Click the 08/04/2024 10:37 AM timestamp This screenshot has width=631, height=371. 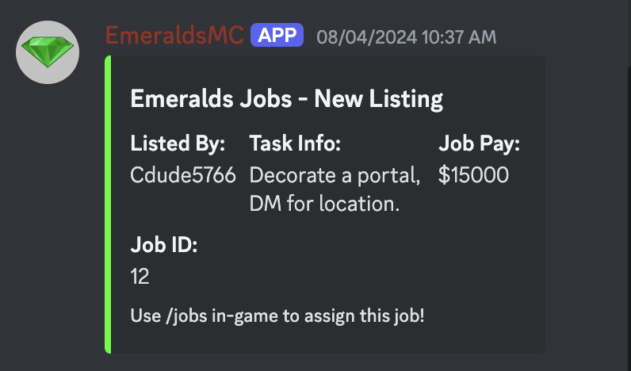click(x=407, y=37)
